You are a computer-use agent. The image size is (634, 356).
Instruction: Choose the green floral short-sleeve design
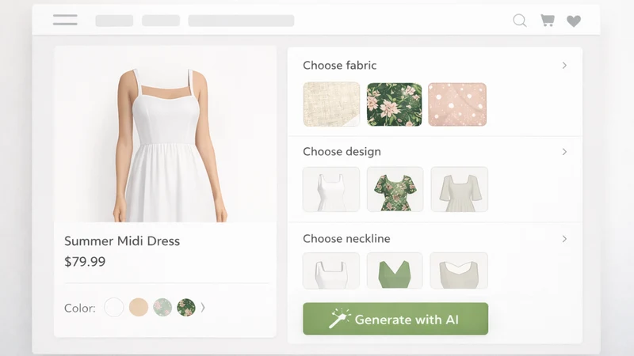(395, 189)
